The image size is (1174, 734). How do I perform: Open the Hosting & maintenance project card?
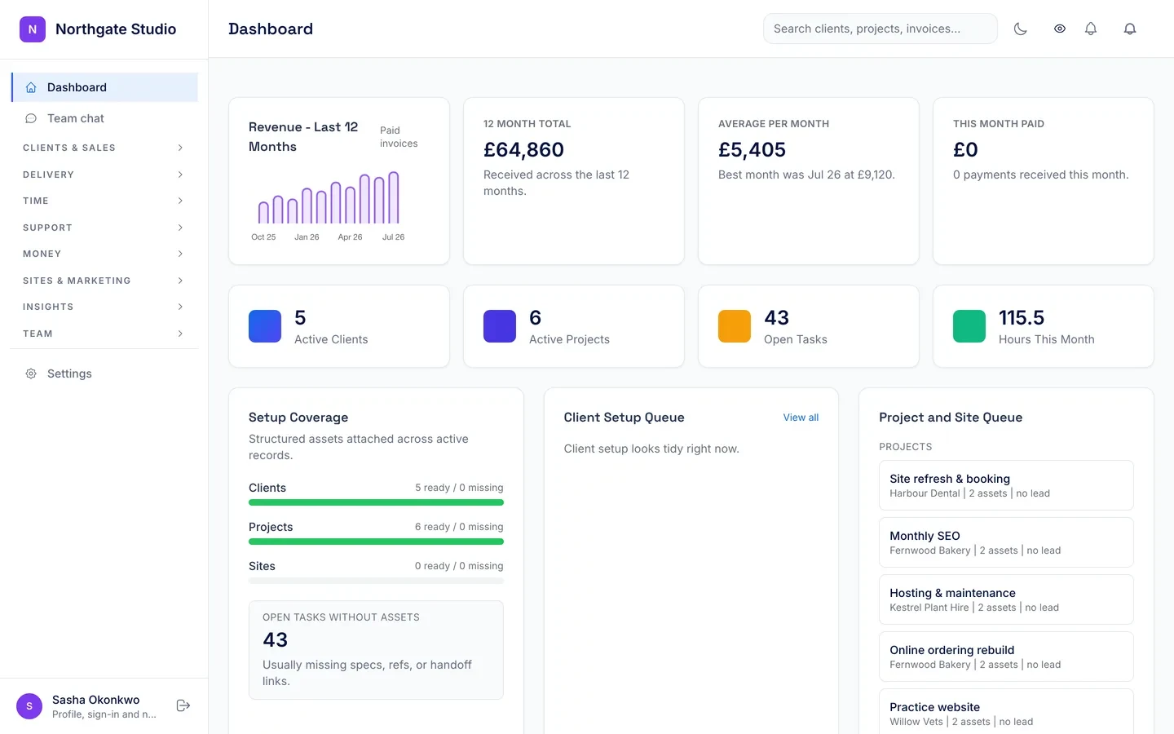(1006, 599)
